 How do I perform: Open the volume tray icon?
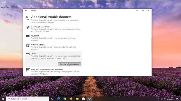(165, 99)
